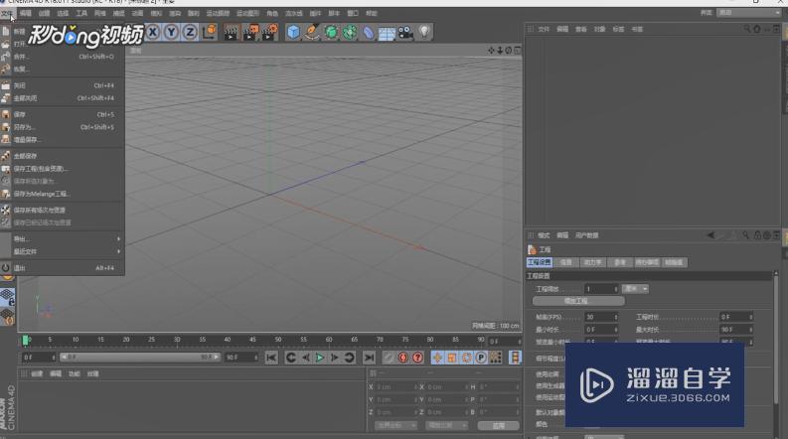Toggle the Y axis lock
Screen dimensions: 788x439
(170, 33)
